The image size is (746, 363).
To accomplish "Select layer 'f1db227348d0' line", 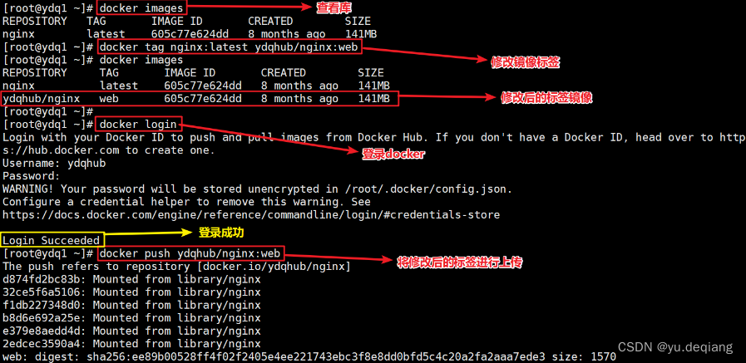I will tap(131, 305).
